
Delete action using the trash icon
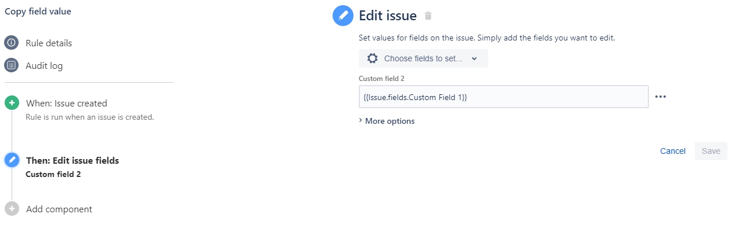click(428, 16)
